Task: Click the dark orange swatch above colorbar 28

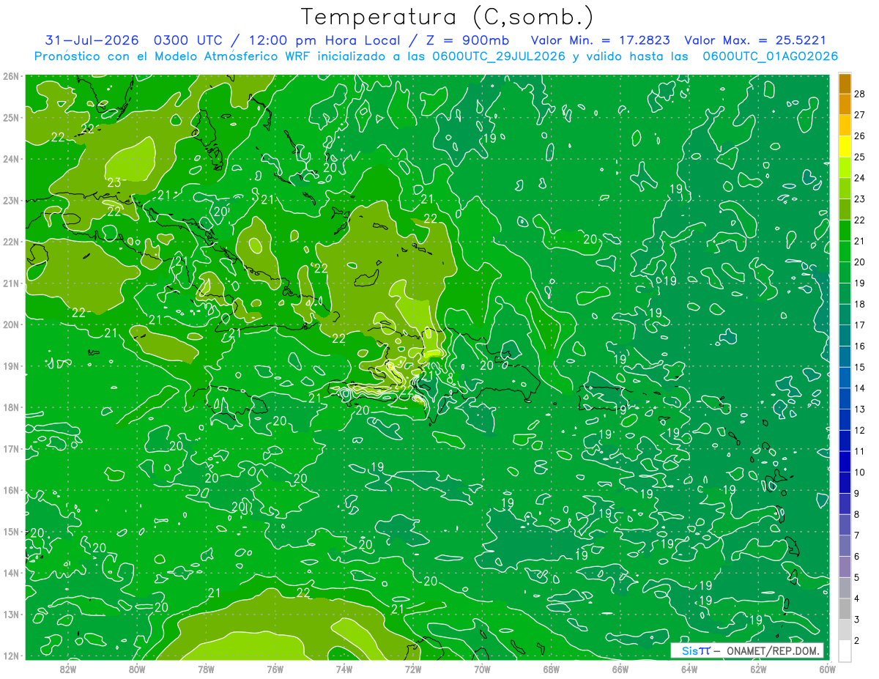Action: [845, 83]
